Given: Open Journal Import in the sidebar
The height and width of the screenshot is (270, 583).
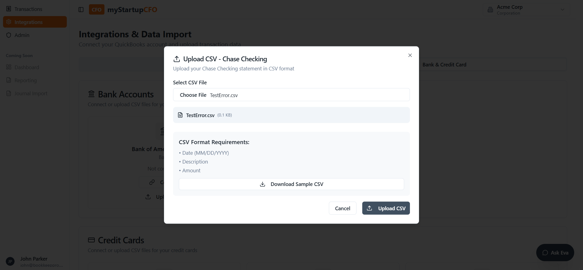Looking at the screenshot, I should pos(31,93).
